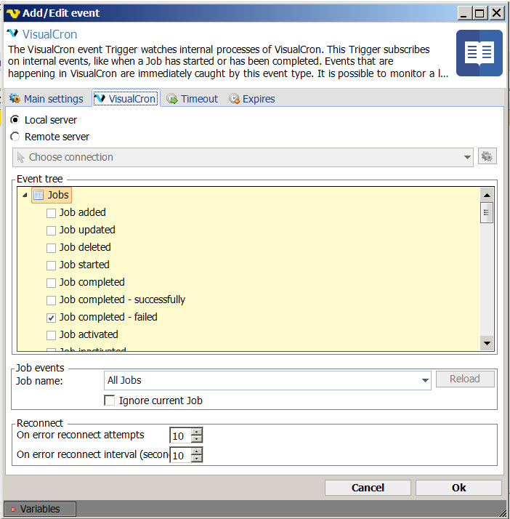Click the Jobs table icon in tree
The image size is (510, 519).
pyautogui.click(x=39, y=195)
